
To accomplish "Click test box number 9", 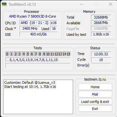I will [x=44, y=54].
